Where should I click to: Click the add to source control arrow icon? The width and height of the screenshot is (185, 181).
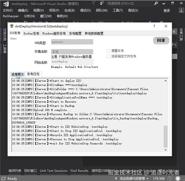click(x=116, y=178)
